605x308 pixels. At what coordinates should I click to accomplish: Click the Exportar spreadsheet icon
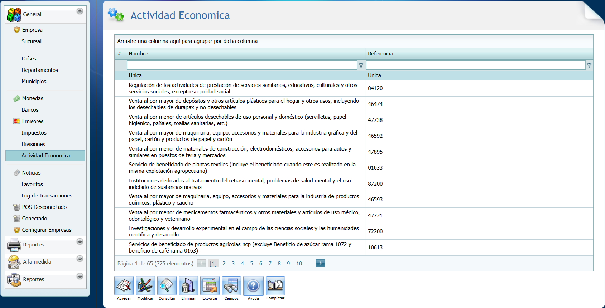click(x=210, y=285)
